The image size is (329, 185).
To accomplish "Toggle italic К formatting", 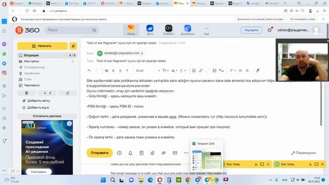I will pos(113,71).
